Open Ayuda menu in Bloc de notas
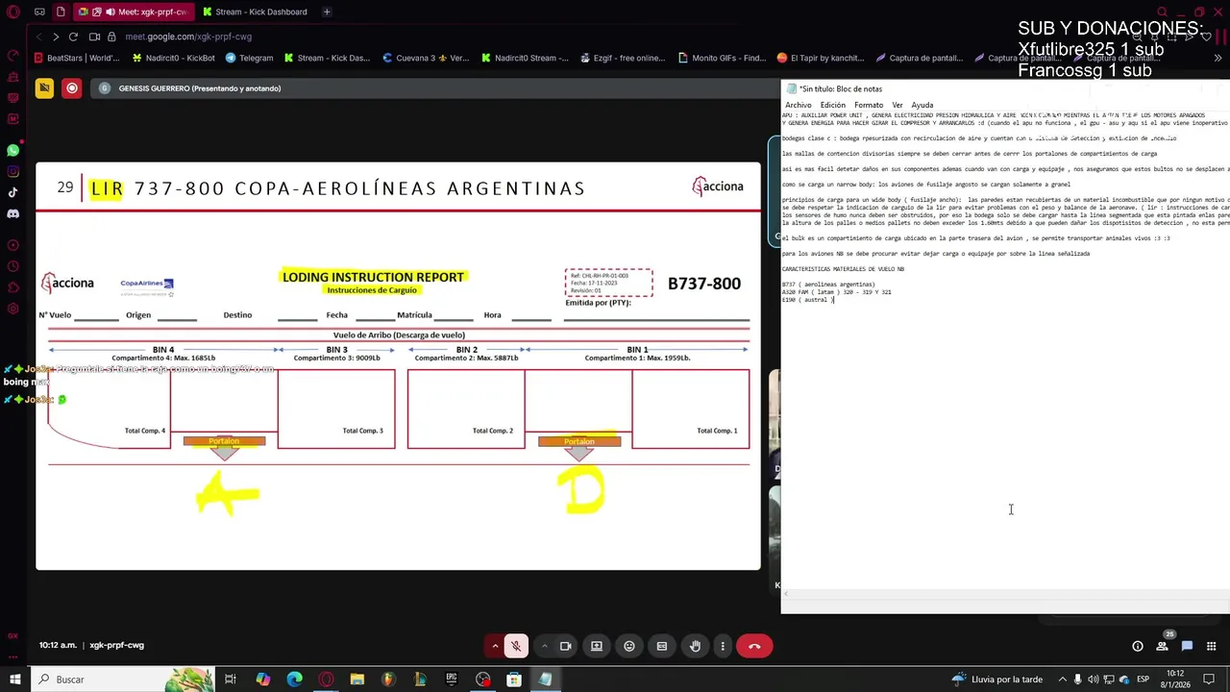 pyautogui.click(x=922, y=105)
